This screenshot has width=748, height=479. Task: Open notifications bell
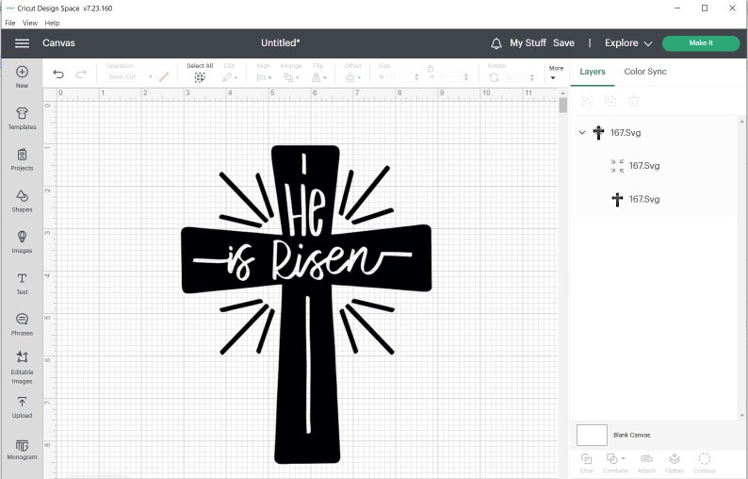496,43
